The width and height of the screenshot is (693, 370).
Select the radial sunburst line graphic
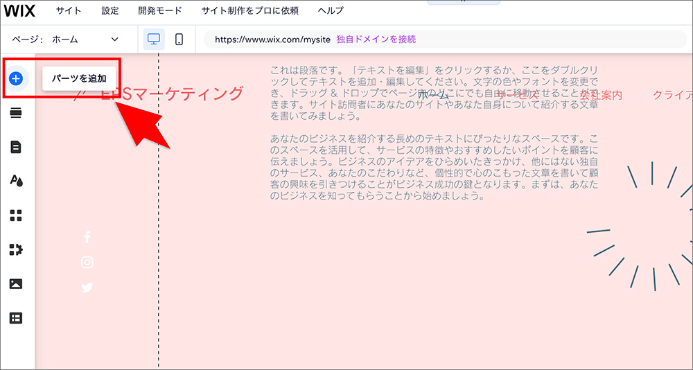[640, 226]
